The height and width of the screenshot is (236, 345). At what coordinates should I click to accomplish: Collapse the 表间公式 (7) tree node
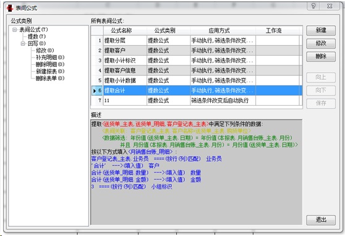point(14,30)
